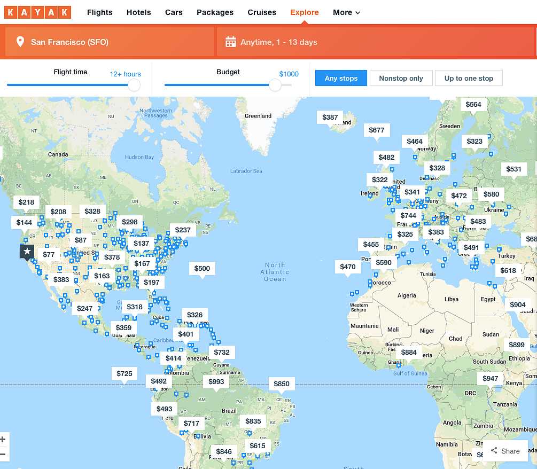Image resolution: width=537 pixels, height=469 pixels.
Task: Click the Share icon at bottom right
Action: (494, 450)
